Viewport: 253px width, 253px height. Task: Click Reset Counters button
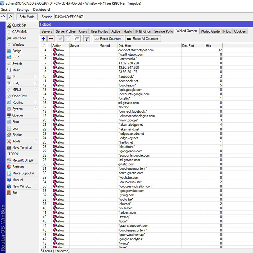108,39
